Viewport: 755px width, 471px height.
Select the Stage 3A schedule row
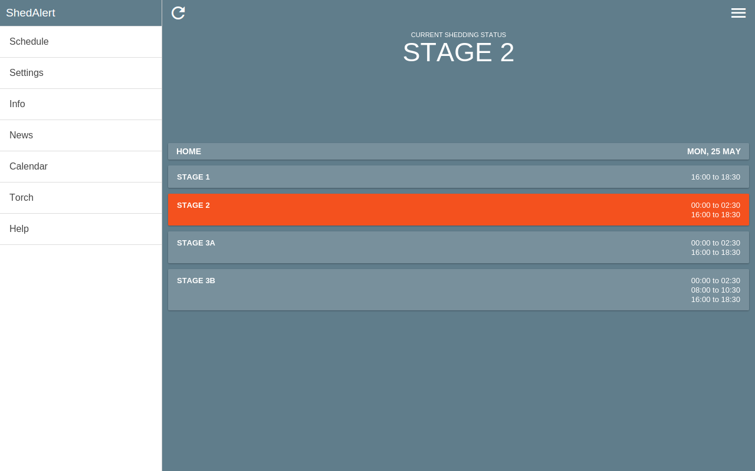click(458, 247)
